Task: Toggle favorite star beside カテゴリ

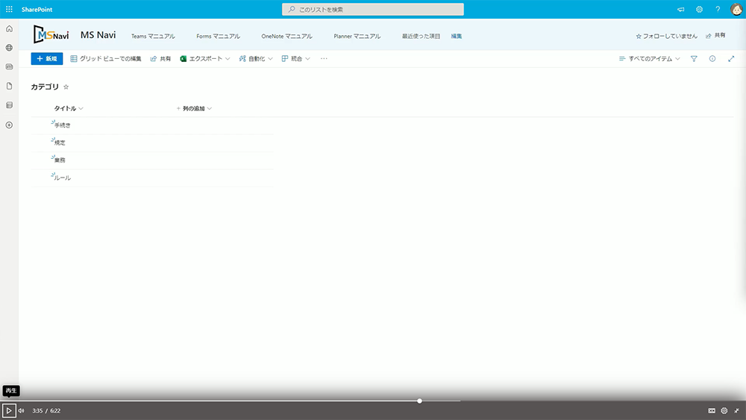Action: (x=66, y=87)
